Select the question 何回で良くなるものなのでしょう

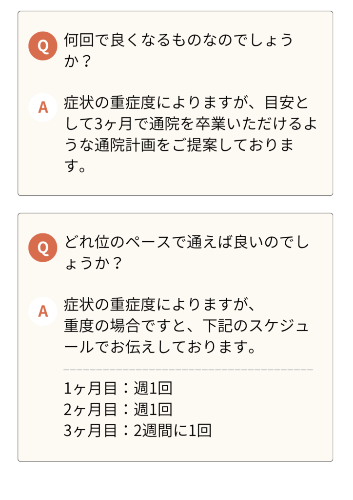click(178, 40)
